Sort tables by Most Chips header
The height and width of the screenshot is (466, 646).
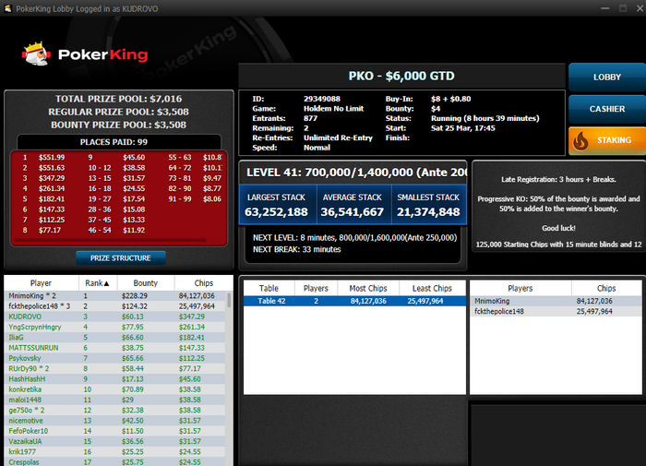coord(368,289)
